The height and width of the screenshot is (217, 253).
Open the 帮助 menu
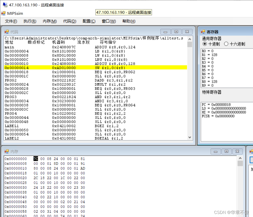tap(128, 21)
